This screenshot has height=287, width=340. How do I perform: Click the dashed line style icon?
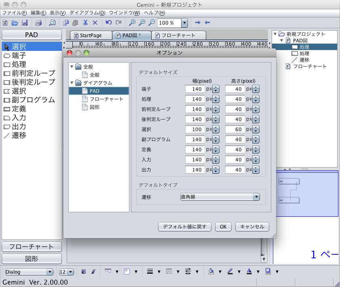point(169,271)
